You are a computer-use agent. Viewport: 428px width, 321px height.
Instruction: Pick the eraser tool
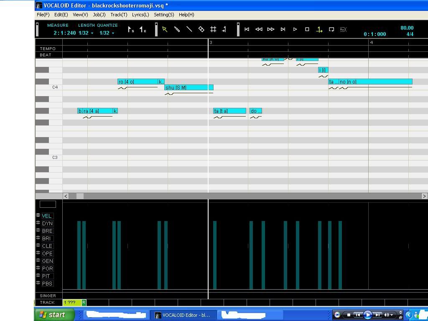pyautogui.click(x=201, y=29)
